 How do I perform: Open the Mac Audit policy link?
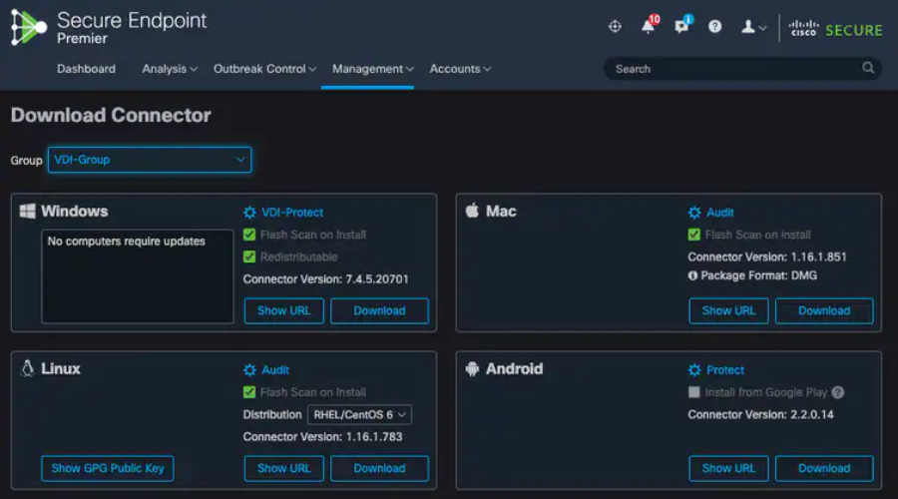coord(719,213)
